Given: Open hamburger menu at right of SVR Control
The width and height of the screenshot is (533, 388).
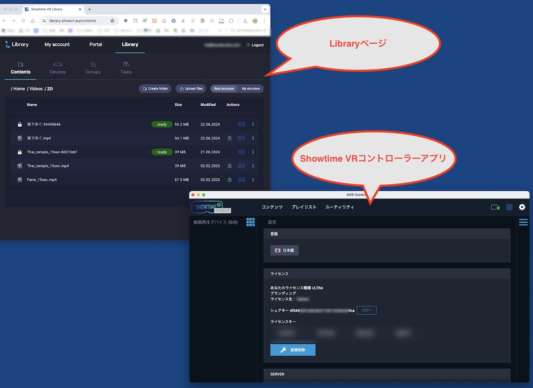Looking at the screenshot, I should click(x=523, y=222).
